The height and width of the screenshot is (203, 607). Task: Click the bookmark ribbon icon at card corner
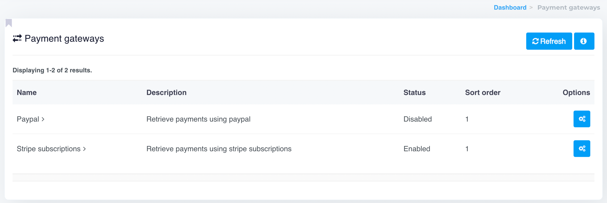point(9,23)
